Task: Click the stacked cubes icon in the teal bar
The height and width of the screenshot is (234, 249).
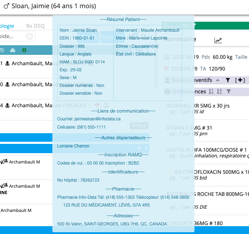Action: [13, 50]
